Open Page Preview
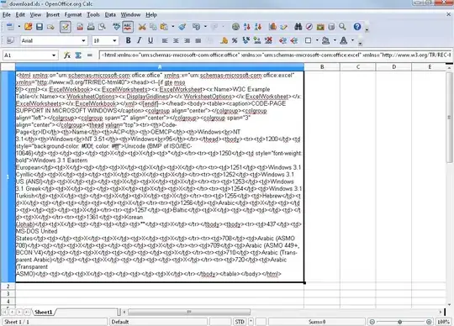Viewport: 454px width, 326px height. tap(102, 27)
